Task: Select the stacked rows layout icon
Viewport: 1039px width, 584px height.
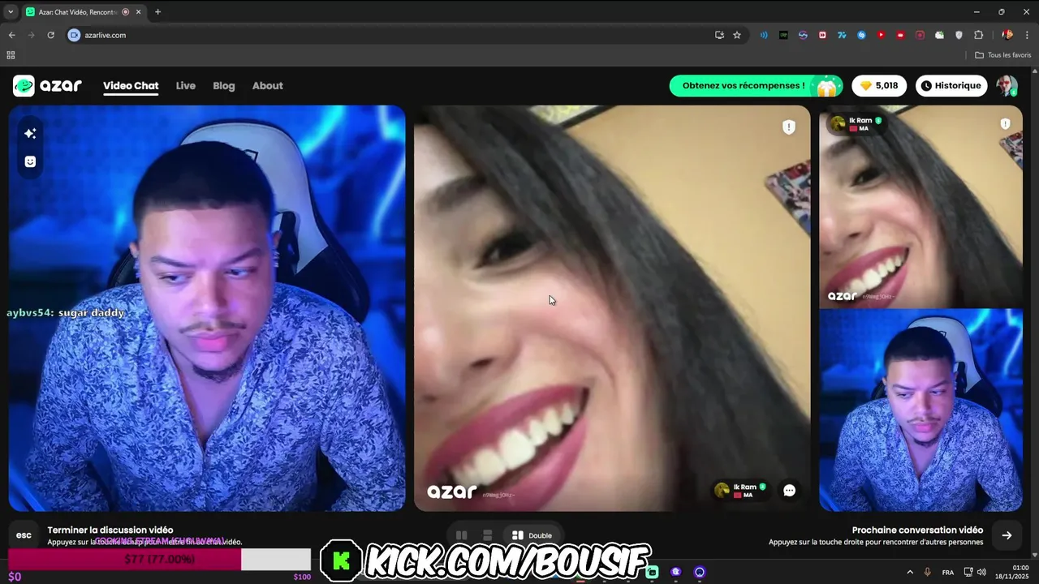Action: [487, 535]
